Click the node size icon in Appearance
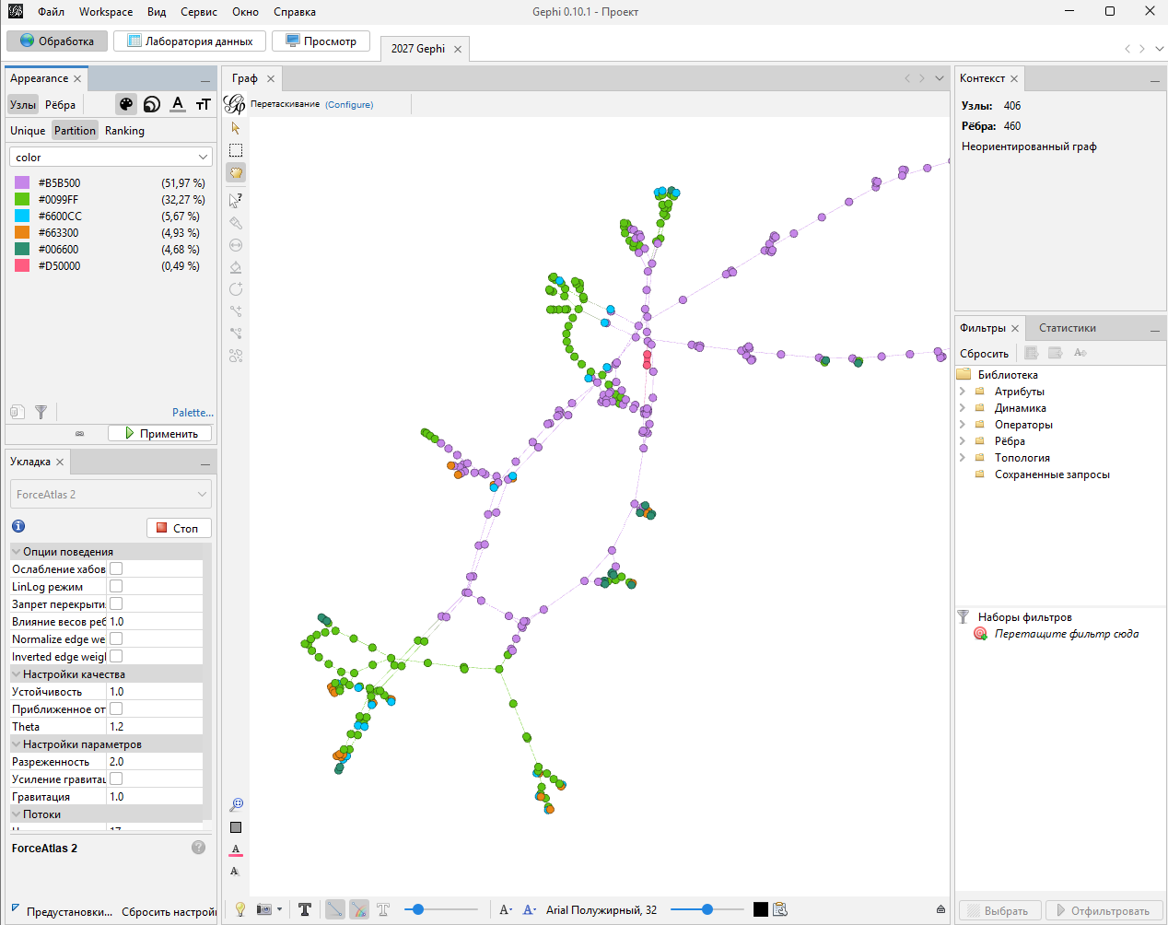This screenshot has width=1168, height=925. [x=152, y=104]
